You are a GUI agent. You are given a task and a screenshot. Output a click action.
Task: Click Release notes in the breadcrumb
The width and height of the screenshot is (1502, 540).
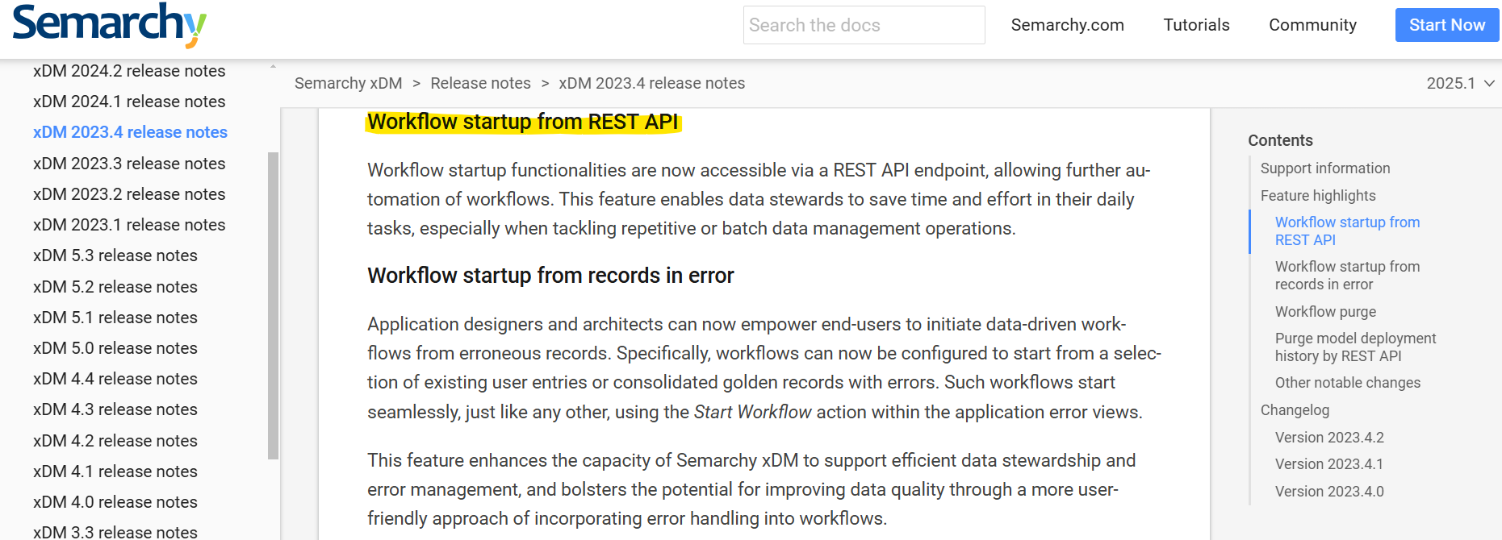pos(480,83)
